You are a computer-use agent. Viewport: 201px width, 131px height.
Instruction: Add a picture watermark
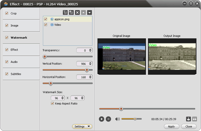pos(71,13)
